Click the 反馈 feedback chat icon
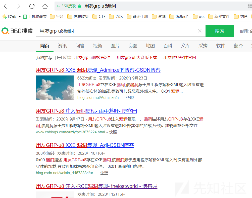The image size is (252, 198). coord(60,58)
